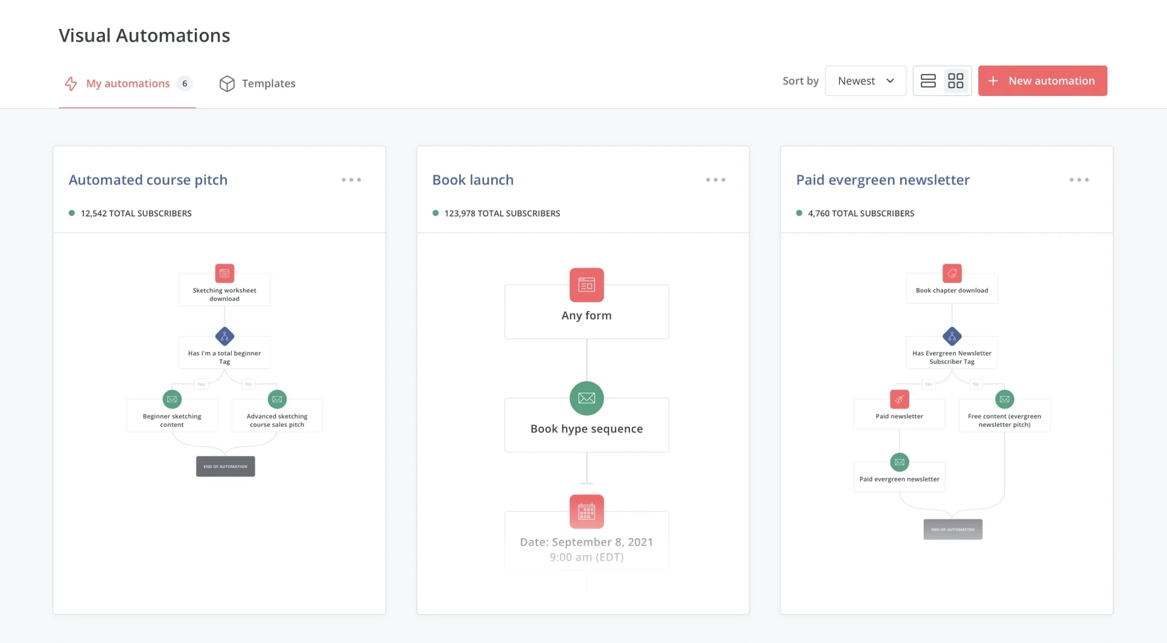Open the Book launch automation
Screen dimensions: 1167x643
(473, 180)
